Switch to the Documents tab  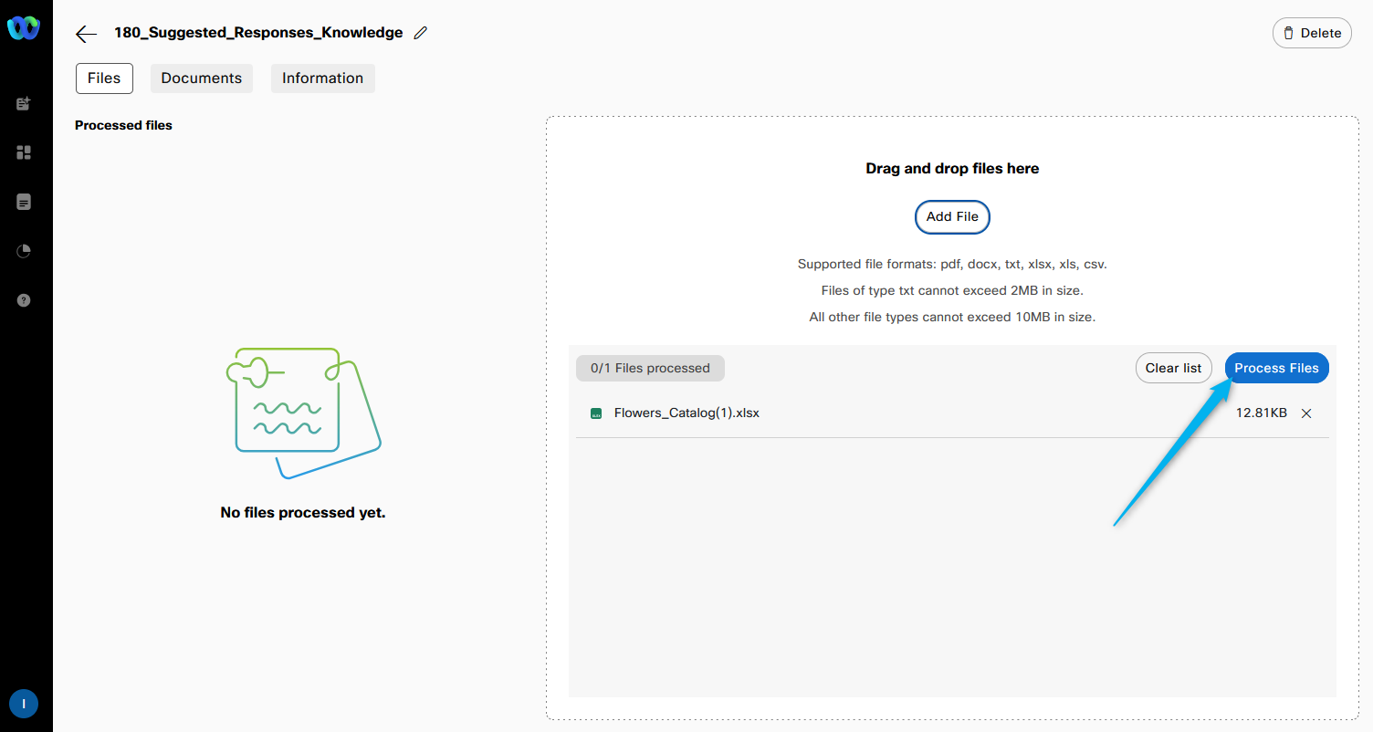(x=201, y=78)
